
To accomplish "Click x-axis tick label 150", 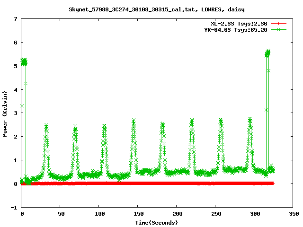I will click(x=139, y=214).
